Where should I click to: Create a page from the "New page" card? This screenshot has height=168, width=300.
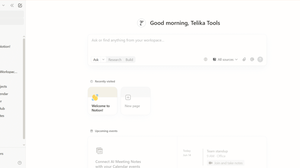pos(135,101)
